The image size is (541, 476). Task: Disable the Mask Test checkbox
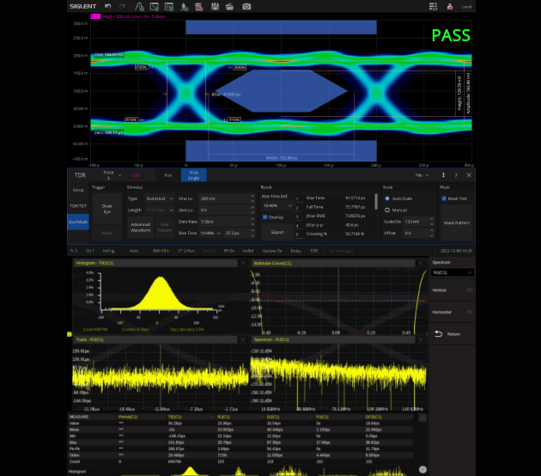(x=444, y=198)
